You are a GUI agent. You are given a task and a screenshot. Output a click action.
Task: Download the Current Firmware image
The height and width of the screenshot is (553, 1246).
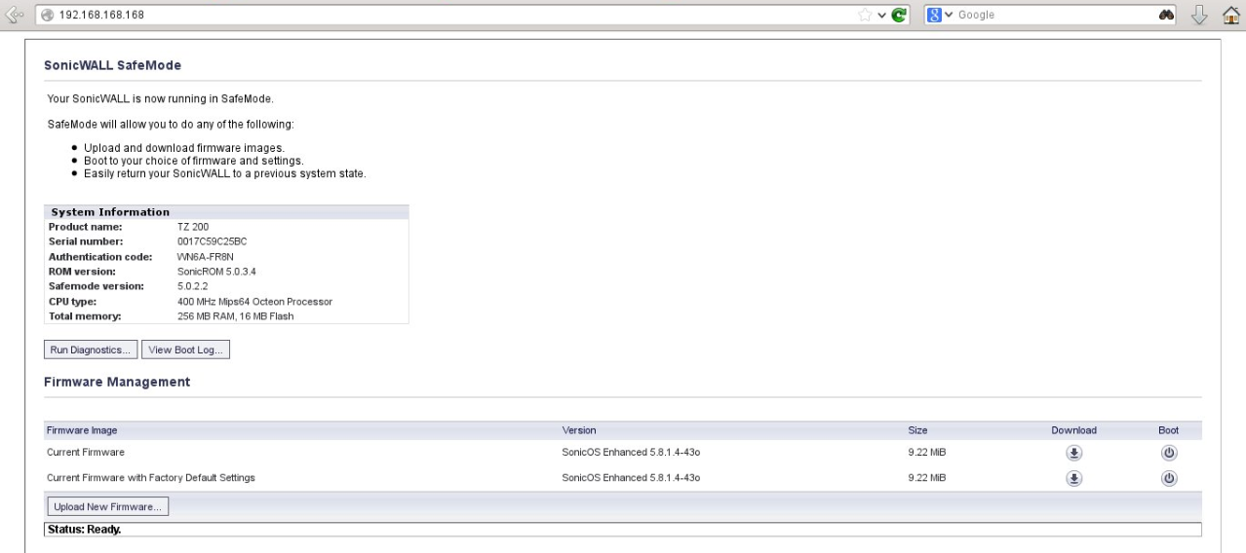pos(1073,453)
